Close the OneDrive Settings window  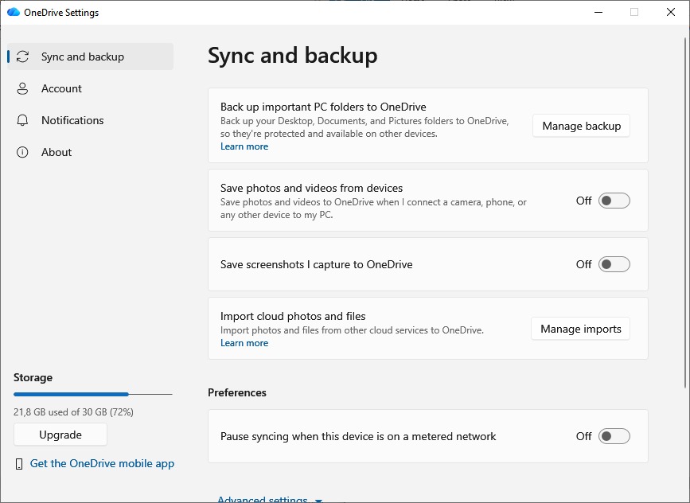671,12
